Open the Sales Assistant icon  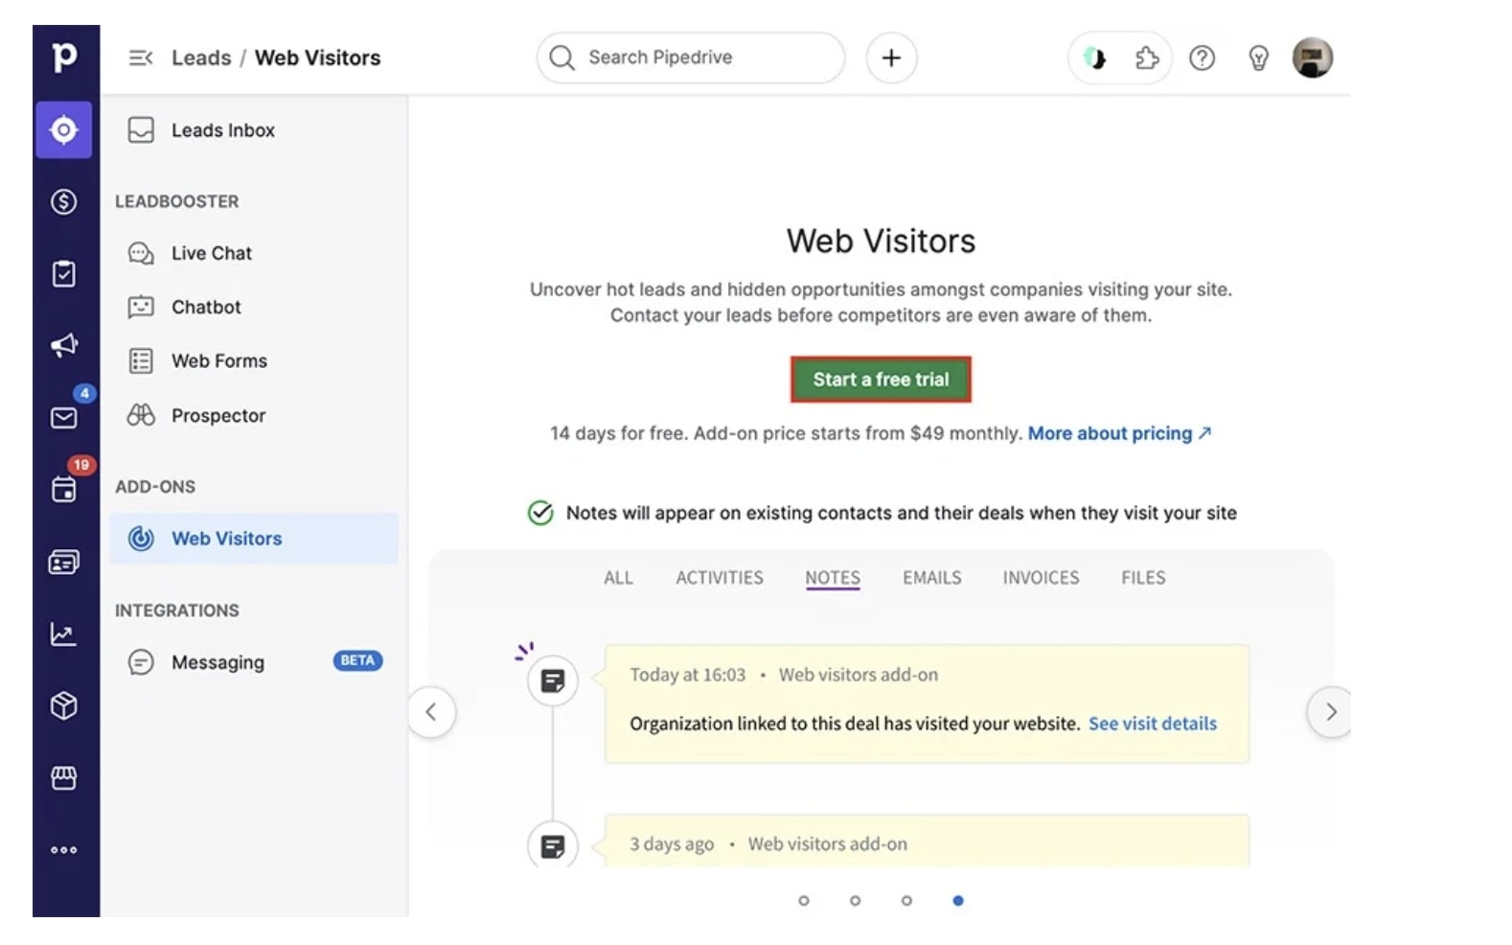coord(1094,58)
